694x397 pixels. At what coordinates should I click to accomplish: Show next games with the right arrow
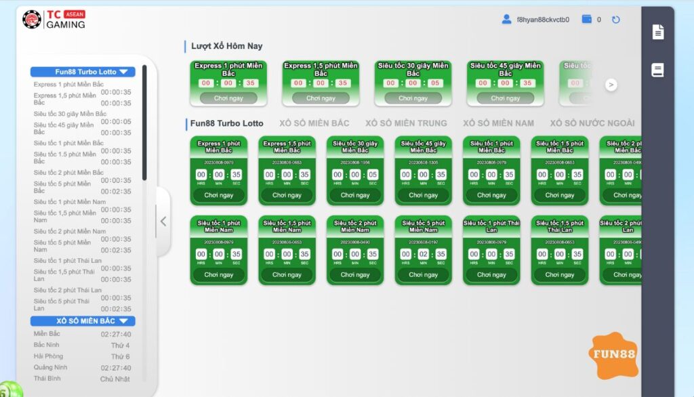(x=611, y=85)
